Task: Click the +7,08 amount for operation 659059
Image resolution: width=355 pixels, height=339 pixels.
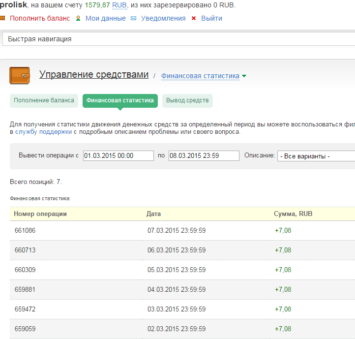Action: click(x=283, y=329)
